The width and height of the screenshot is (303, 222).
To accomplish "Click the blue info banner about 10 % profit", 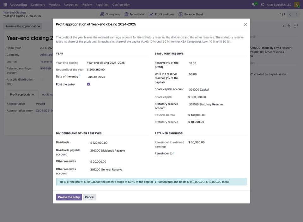I will (x=151, y=182).
